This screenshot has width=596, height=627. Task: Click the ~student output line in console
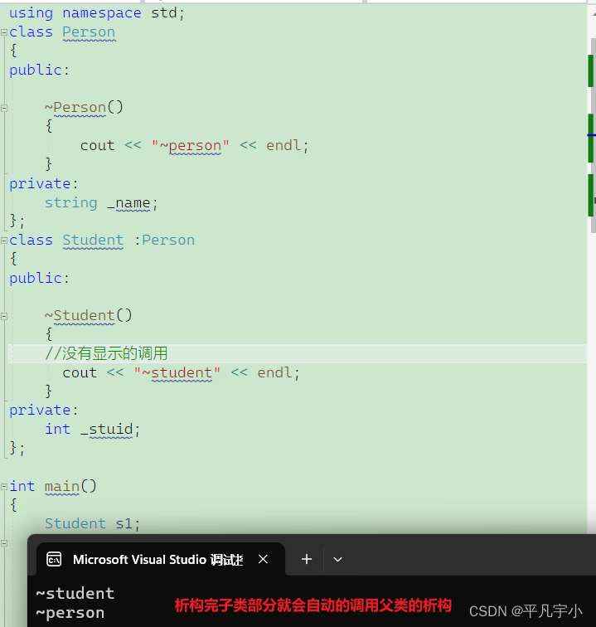coord(75,594)
